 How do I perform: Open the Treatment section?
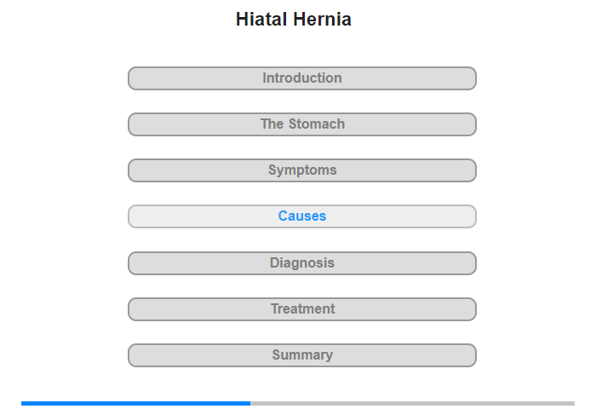tap(302, 309)
